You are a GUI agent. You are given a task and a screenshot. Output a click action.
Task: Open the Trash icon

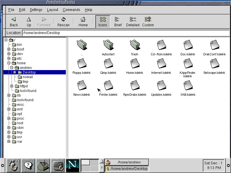point(135,46)
